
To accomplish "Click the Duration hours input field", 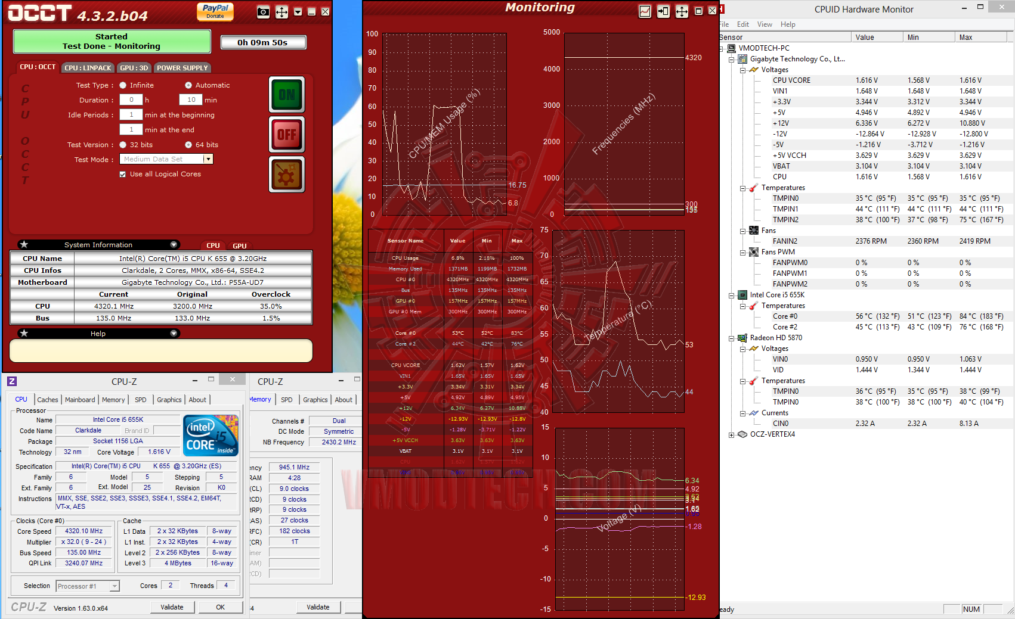I will click(131, 100).
